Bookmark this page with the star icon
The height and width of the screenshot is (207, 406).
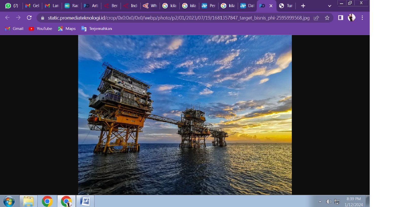[327, 18]
